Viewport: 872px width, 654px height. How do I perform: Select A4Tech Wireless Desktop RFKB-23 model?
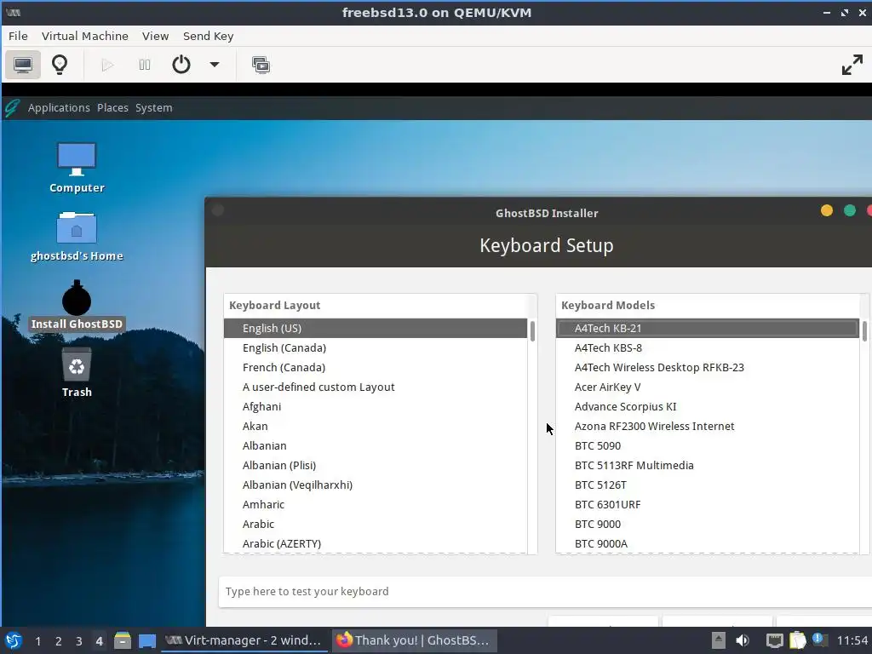pyautogui.click(x=708, y=368)
